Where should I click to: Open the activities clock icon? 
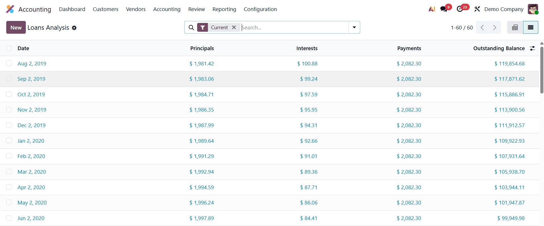tap(460, 9)
